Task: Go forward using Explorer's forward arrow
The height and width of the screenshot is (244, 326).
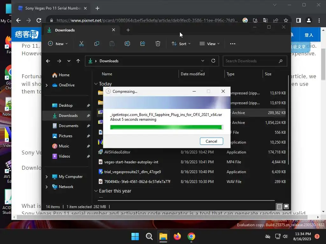Action: point(59,61)
